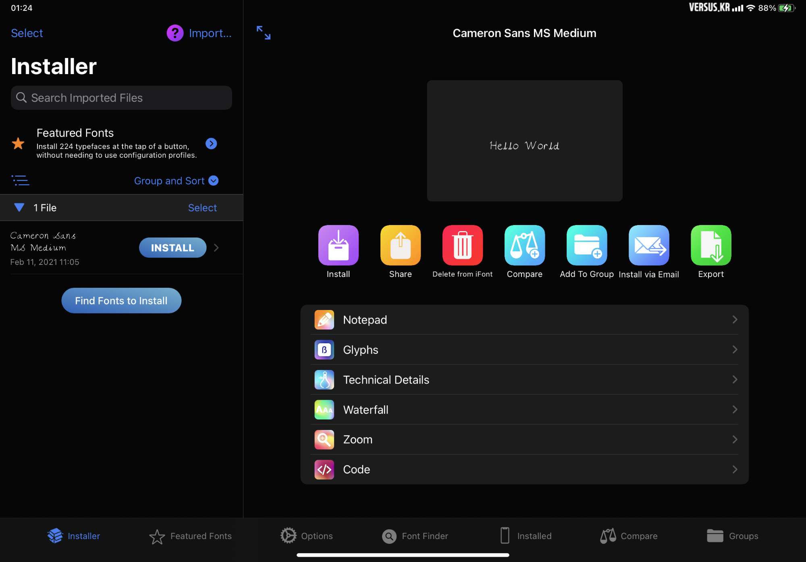Open the Group and Sort dropdown
Image resolution: width=806 pixels, height=562 pixels.
pos(176,181)
